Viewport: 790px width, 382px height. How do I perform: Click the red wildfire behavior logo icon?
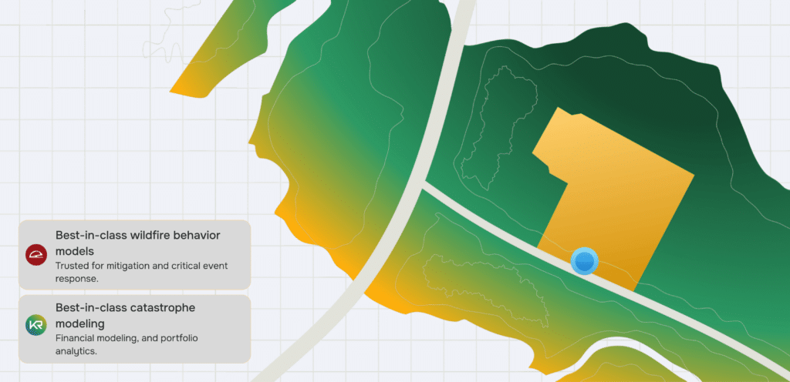[36, 255]
